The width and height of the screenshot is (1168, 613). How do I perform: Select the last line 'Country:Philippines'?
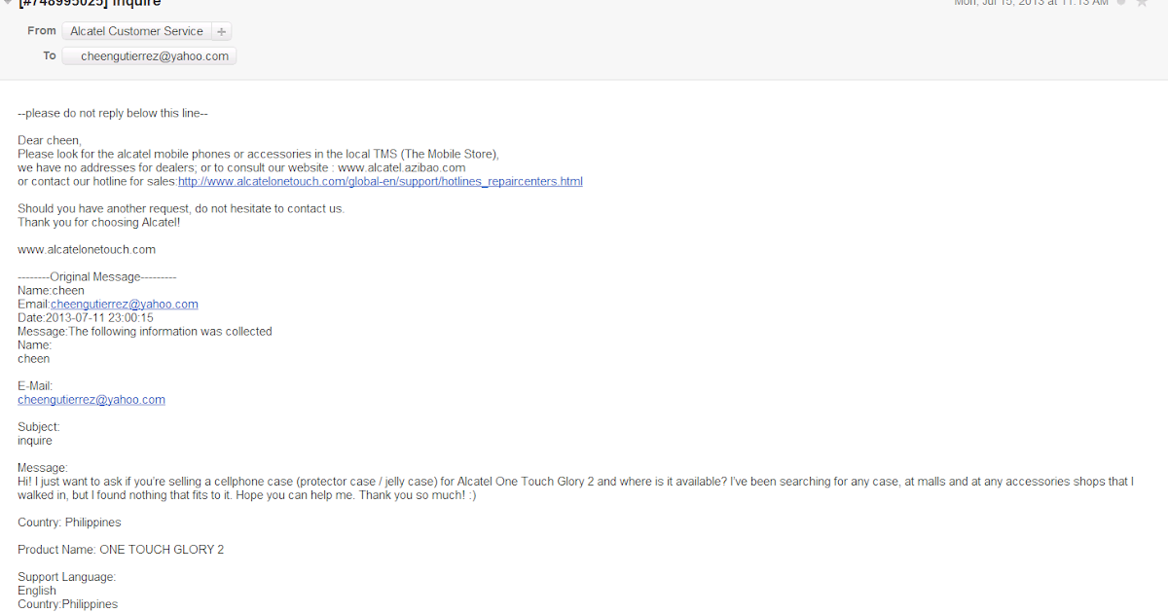pyautogui.click(x=67, y=603)
